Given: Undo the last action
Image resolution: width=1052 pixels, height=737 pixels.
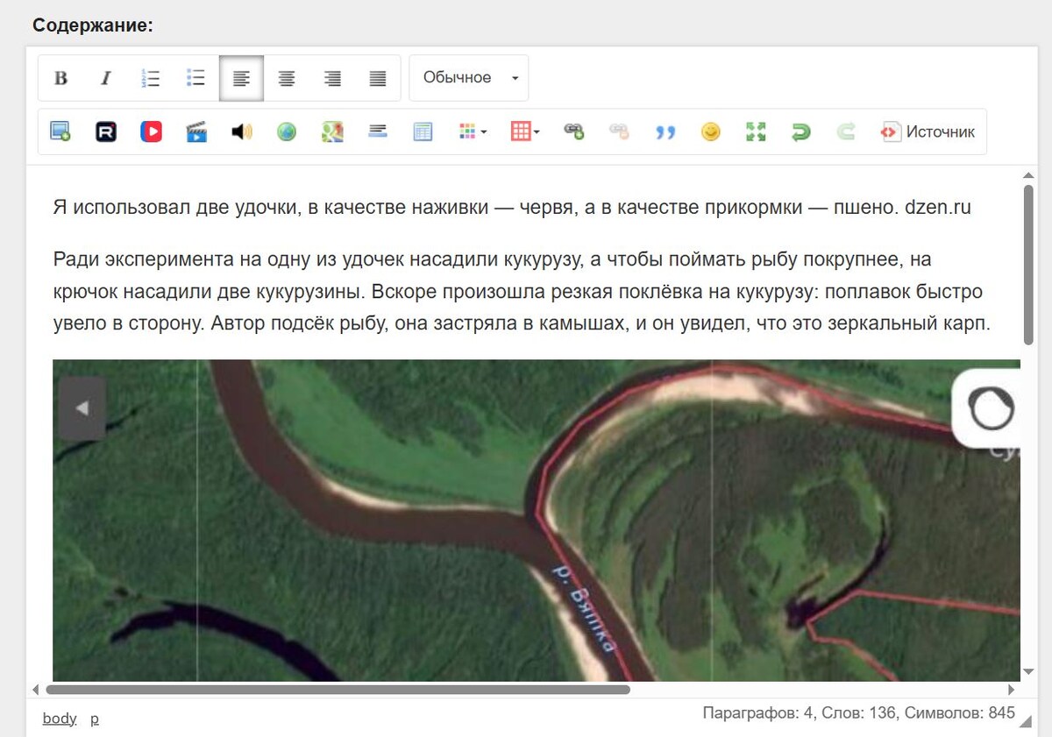Looking at the screenshot, I should [801, 131].
